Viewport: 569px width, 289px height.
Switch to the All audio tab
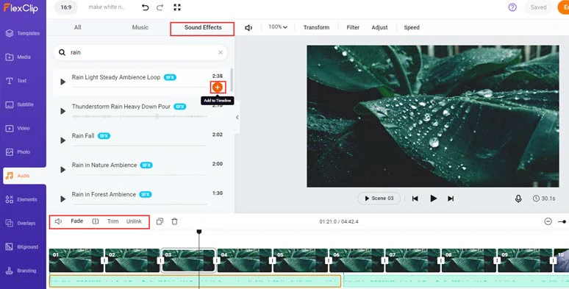pyautogui.click(x=78, y=27)
